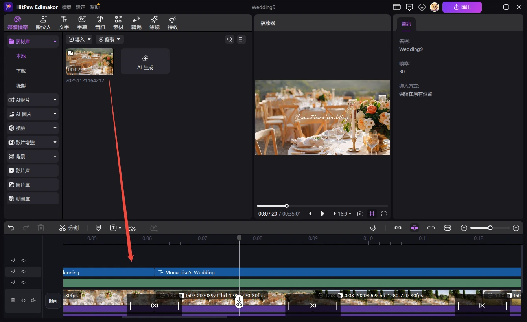Open the 16:9 aspect ratio dropdown

[x=345, y=214]
